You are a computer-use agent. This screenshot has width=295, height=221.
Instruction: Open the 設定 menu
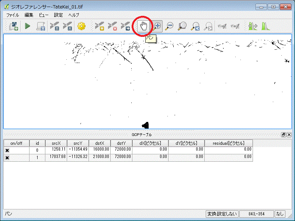point(58,15)
